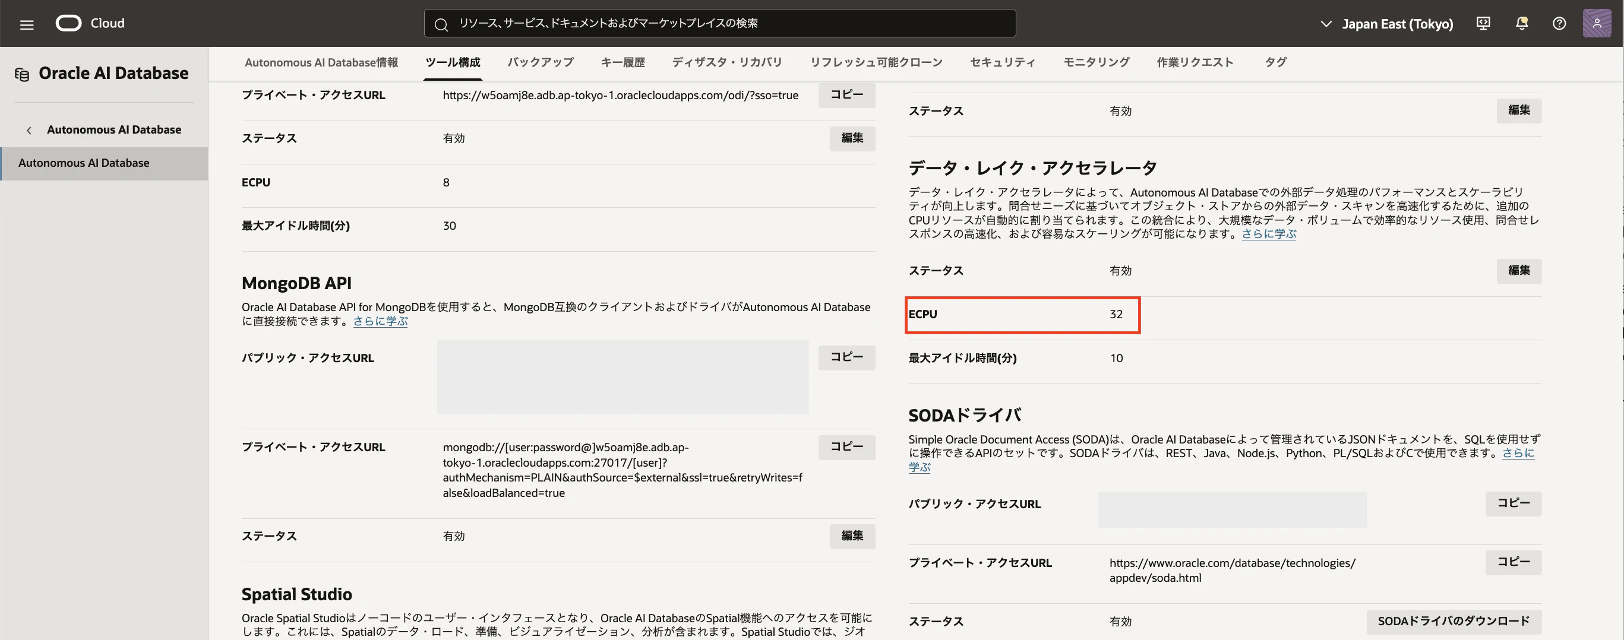Screen dimensions: 1624x640
Task: Click the Oracle AI Database service icon
Action: click(22, 74)
